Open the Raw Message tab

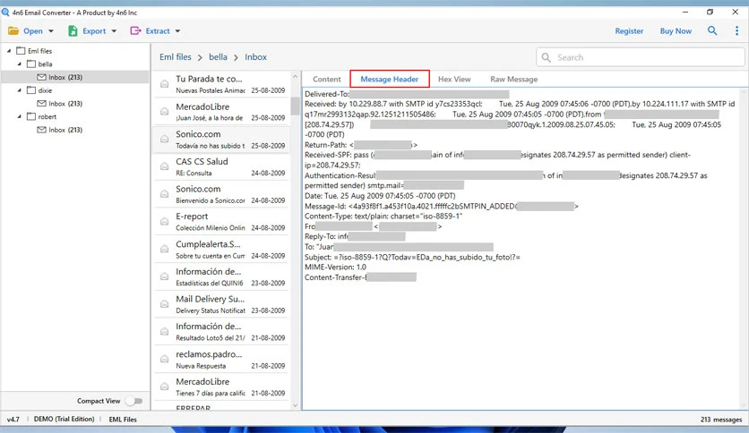(514, 79)
